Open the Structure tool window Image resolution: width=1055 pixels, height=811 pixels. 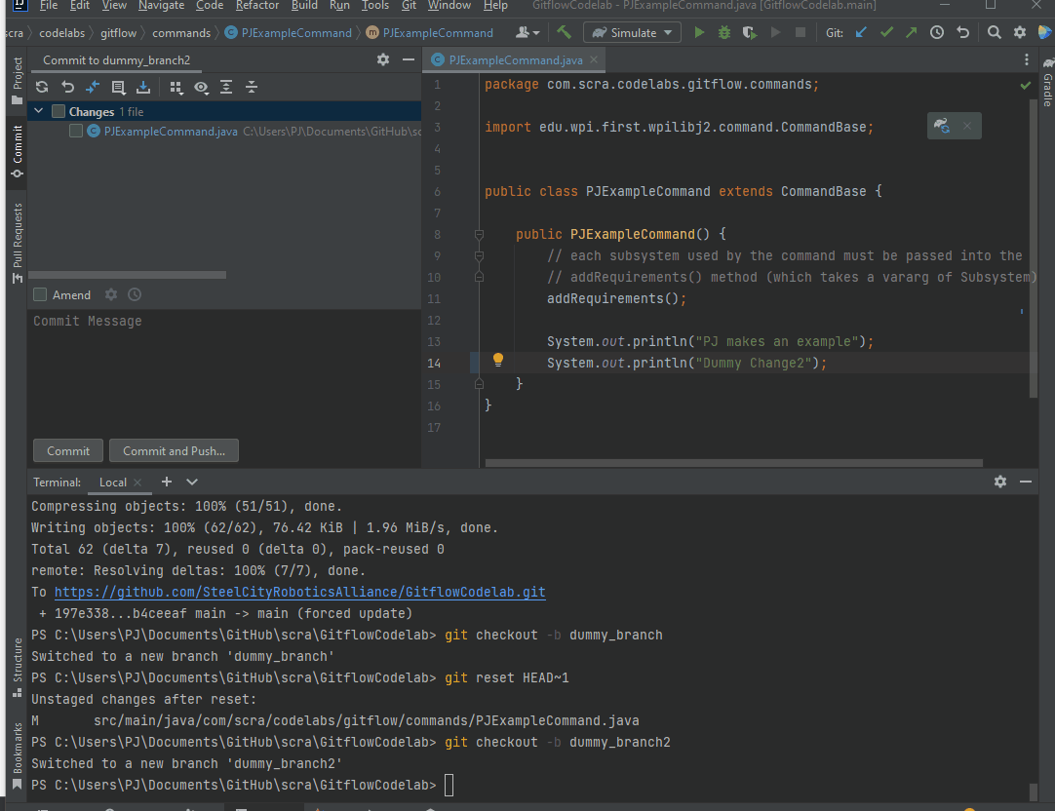pyautogui.click(x=18, y=668)
